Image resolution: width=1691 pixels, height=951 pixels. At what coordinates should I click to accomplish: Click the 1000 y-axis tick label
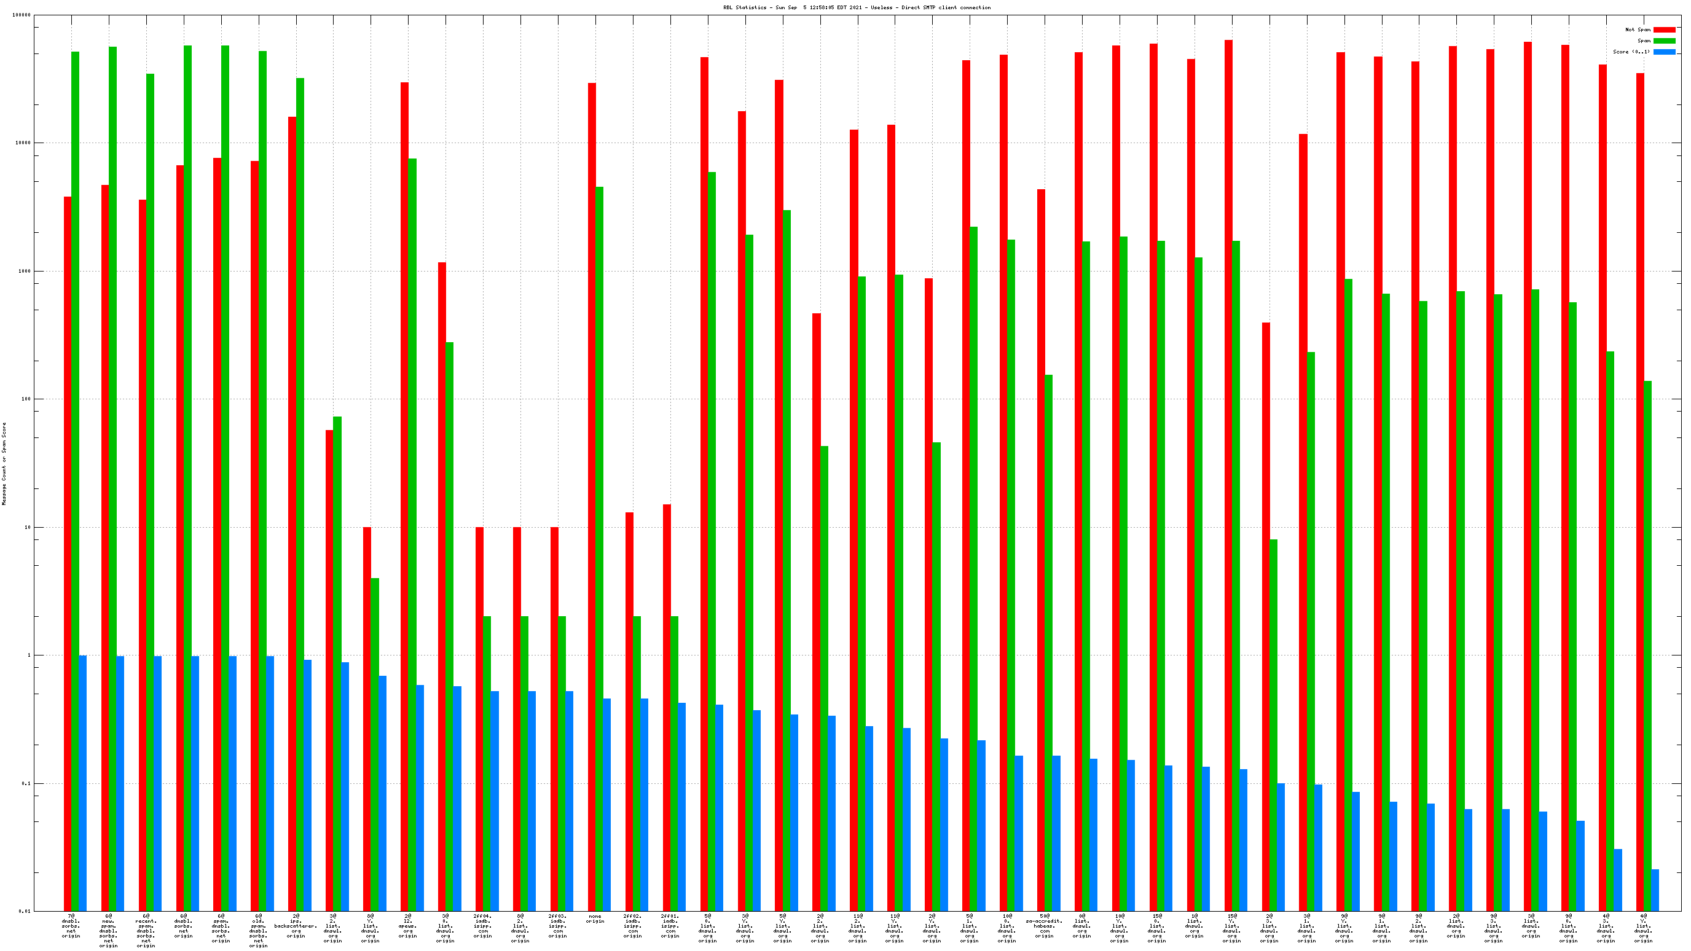25,271
